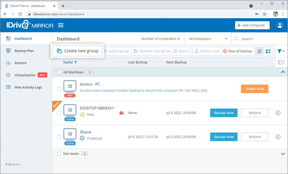
Task: Switch to detailed tile view layout
Action: point(268,51)
